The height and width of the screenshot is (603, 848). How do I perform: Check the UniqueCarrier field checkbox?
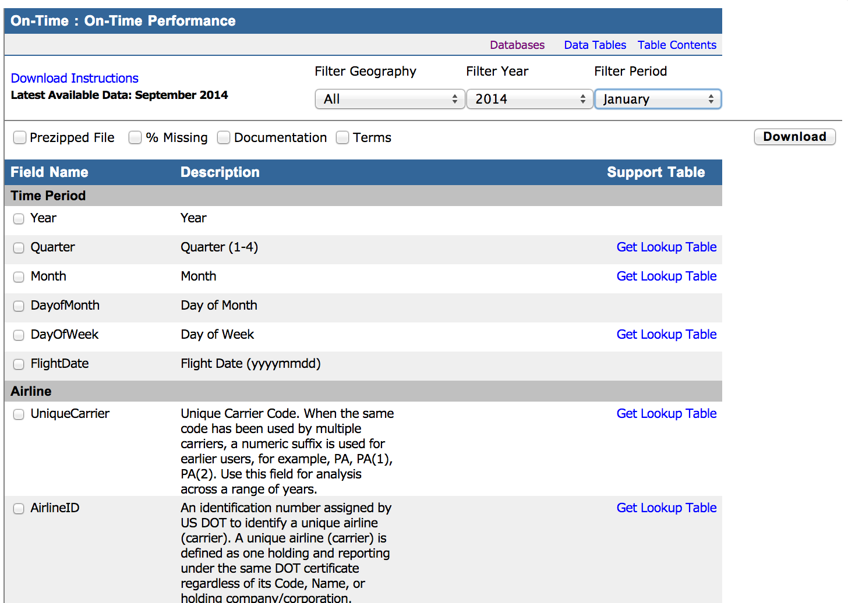coord(19,414)
